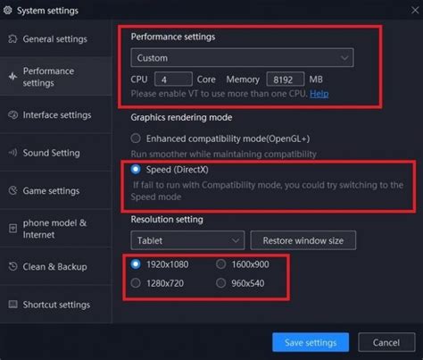
Task: Click the Game settings icon
Action: click(x=12, y=190)
